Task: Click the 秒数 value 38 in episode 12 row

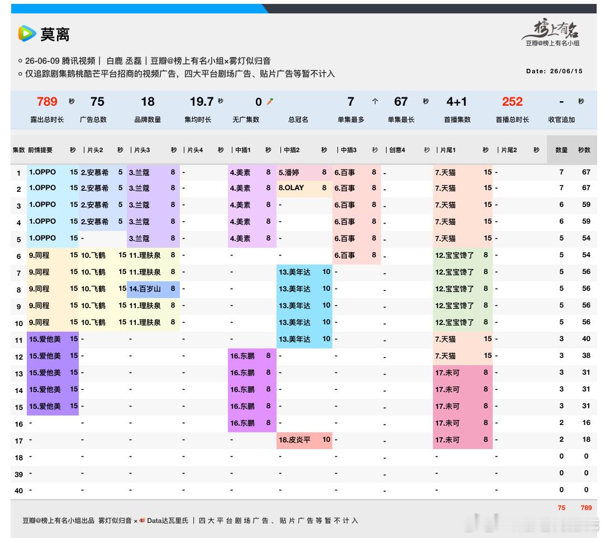Action: tap(586, 356)
